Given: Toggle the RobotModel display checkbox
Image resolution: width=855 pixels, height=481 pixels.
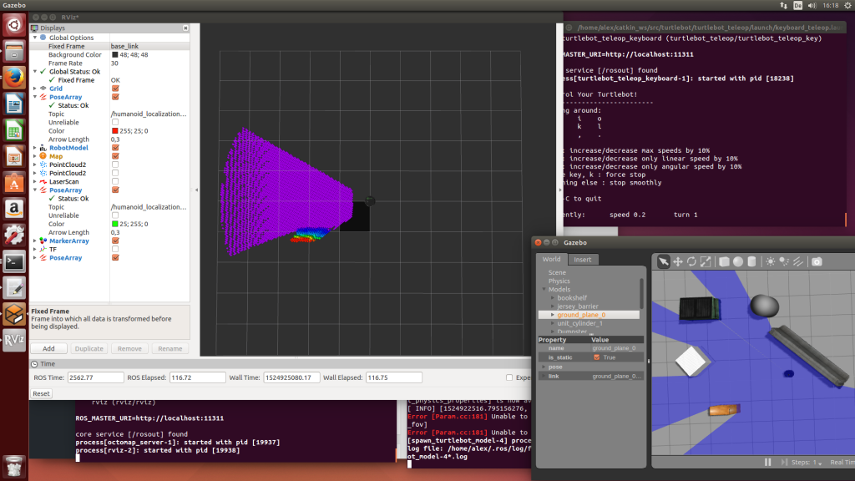Looking at the screenshot, I should coord(115,148).
